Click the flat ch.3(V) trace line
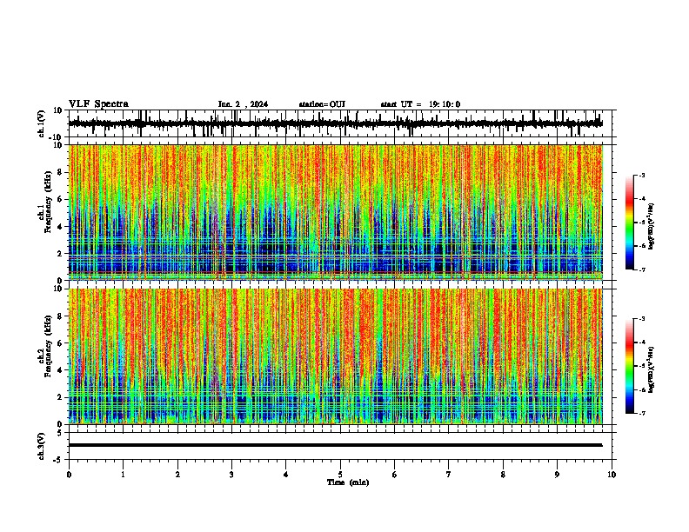The width and height of the screenshot is (689, 532). [335, 445]
